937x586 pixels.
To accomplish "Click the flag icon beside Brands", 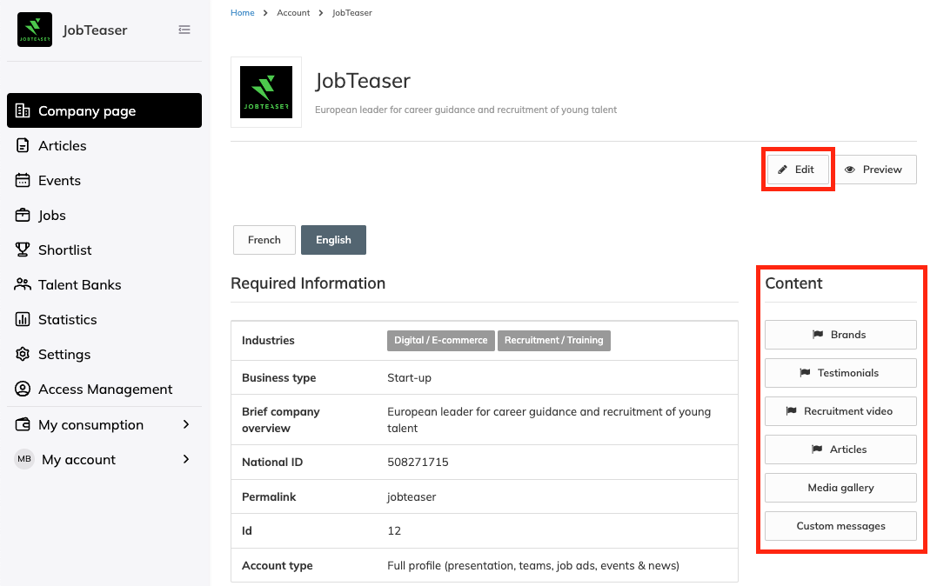I will [x=818, y=335].
